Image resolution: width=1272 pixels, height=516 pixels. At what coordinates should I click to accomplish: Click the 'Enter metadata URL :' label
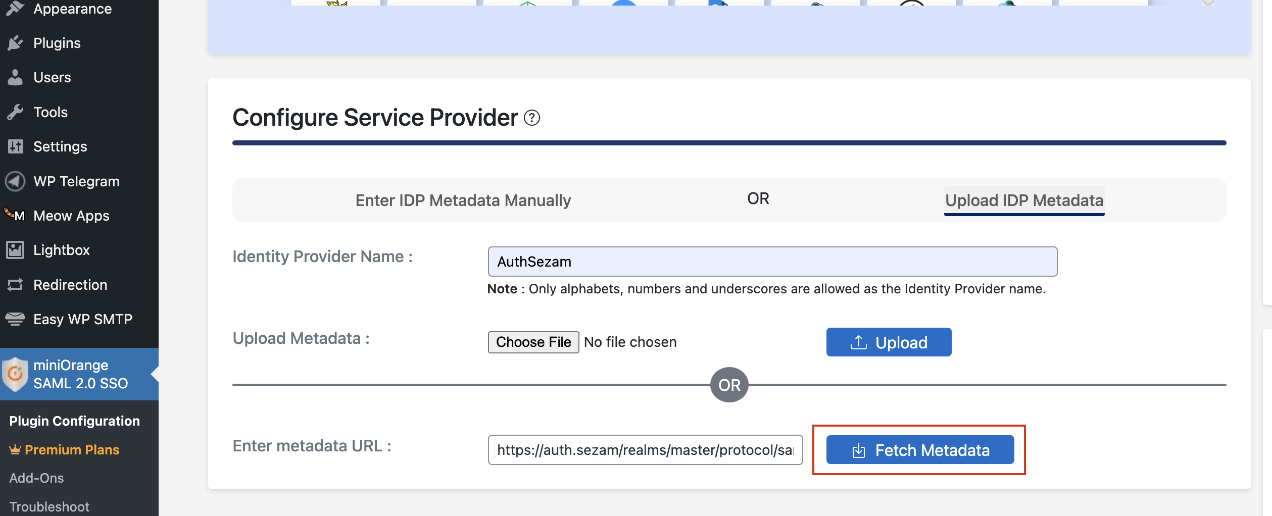[x=312, y=446]
